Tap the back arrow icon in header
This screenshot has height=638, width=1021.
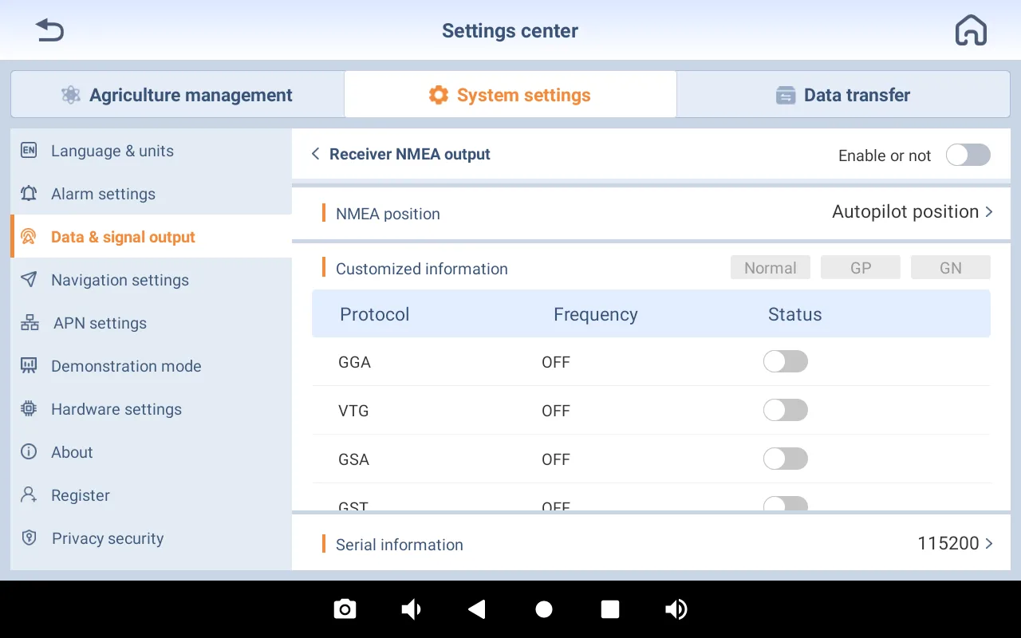[49, 31]
